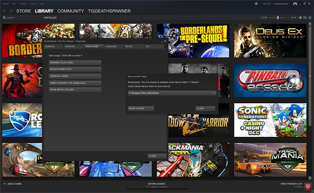Click View Friends List
This screenshot has width=314, height=193.
click(x=292, y=184)
